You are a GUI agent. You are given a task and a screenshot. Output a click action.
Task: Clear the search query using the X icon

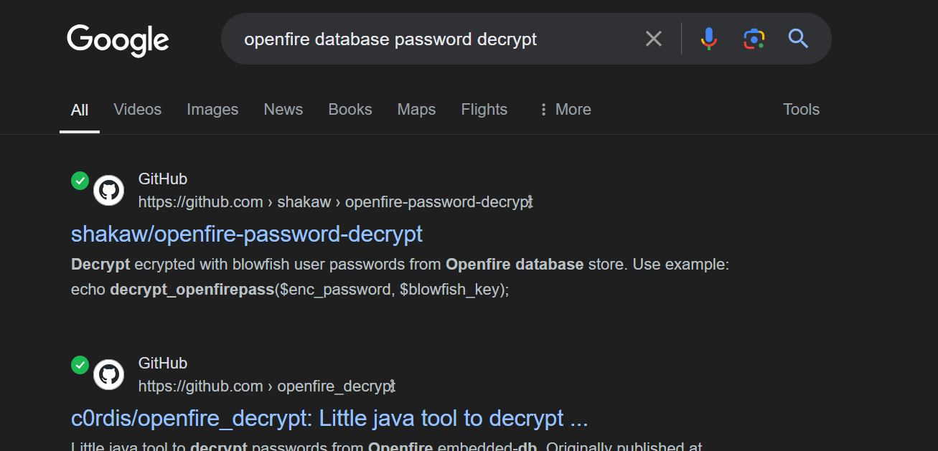click(x=653, y=39)
